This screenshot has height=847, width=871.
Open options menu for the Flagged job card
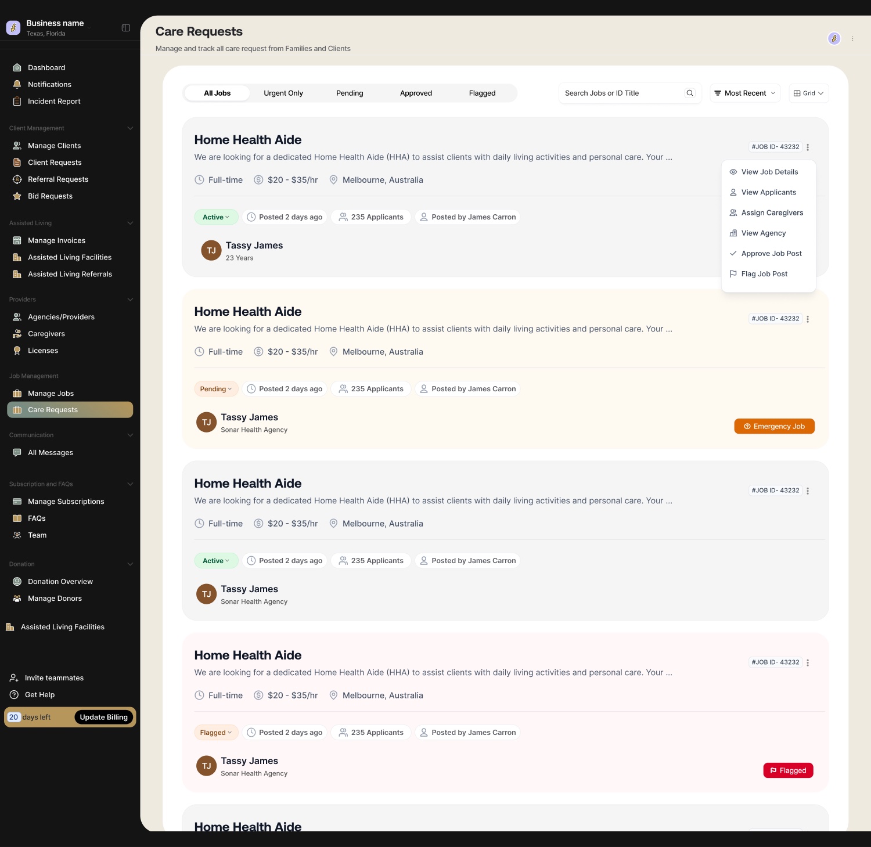coord(808,662)
